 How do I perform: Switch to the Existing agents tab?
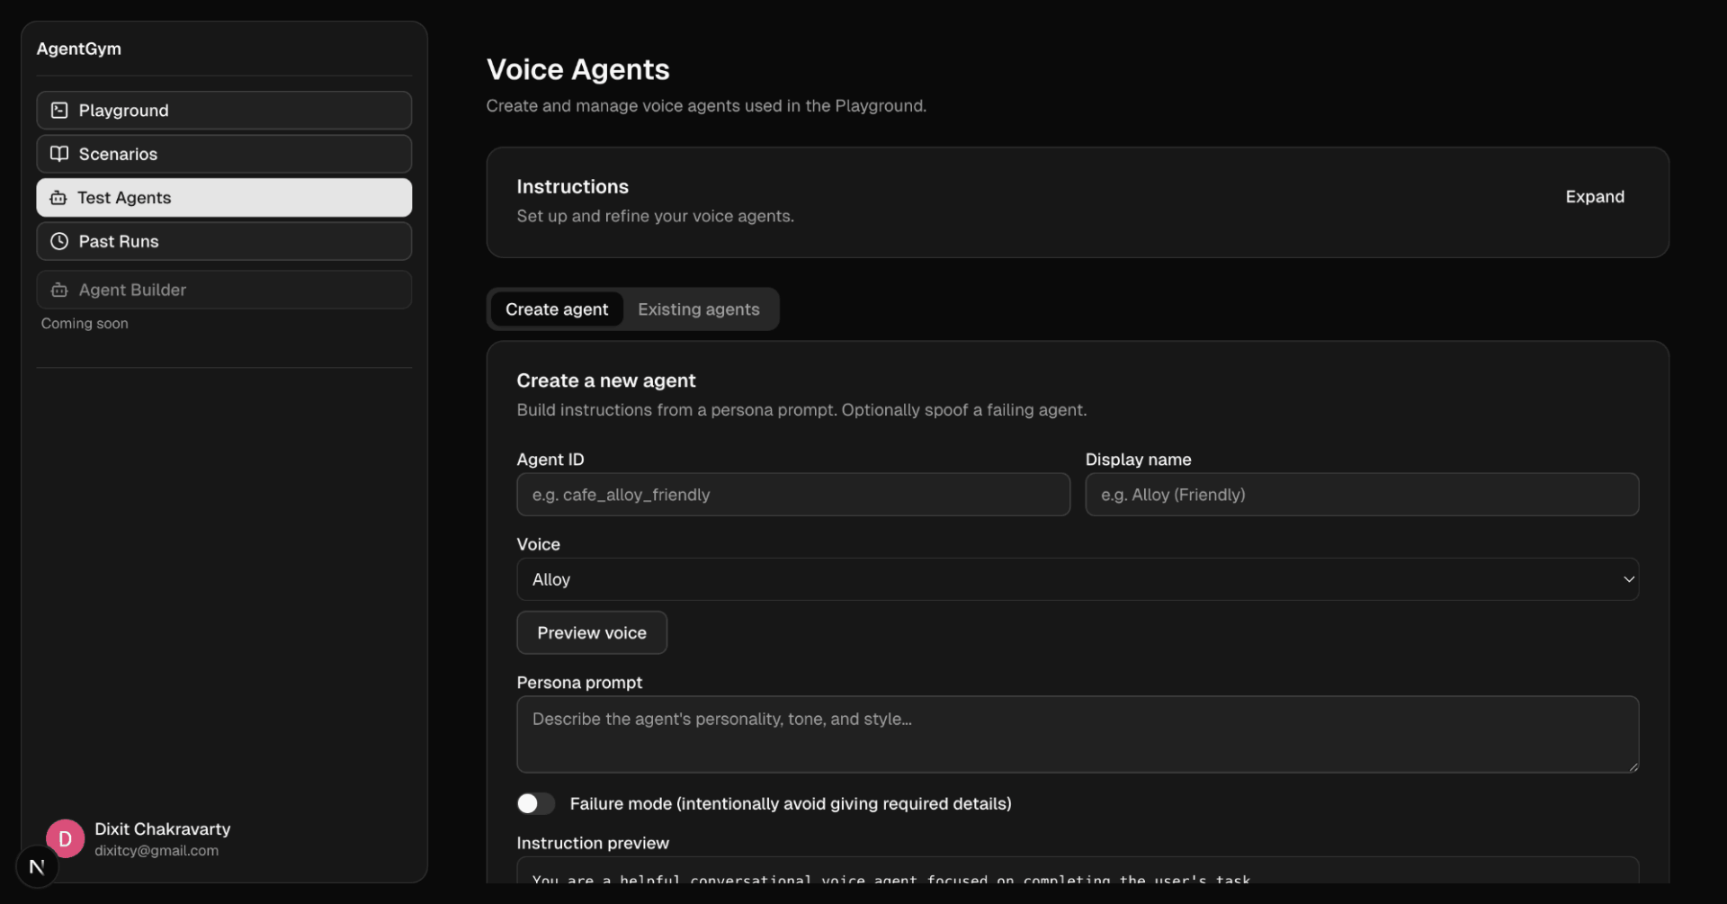[698, 309]
